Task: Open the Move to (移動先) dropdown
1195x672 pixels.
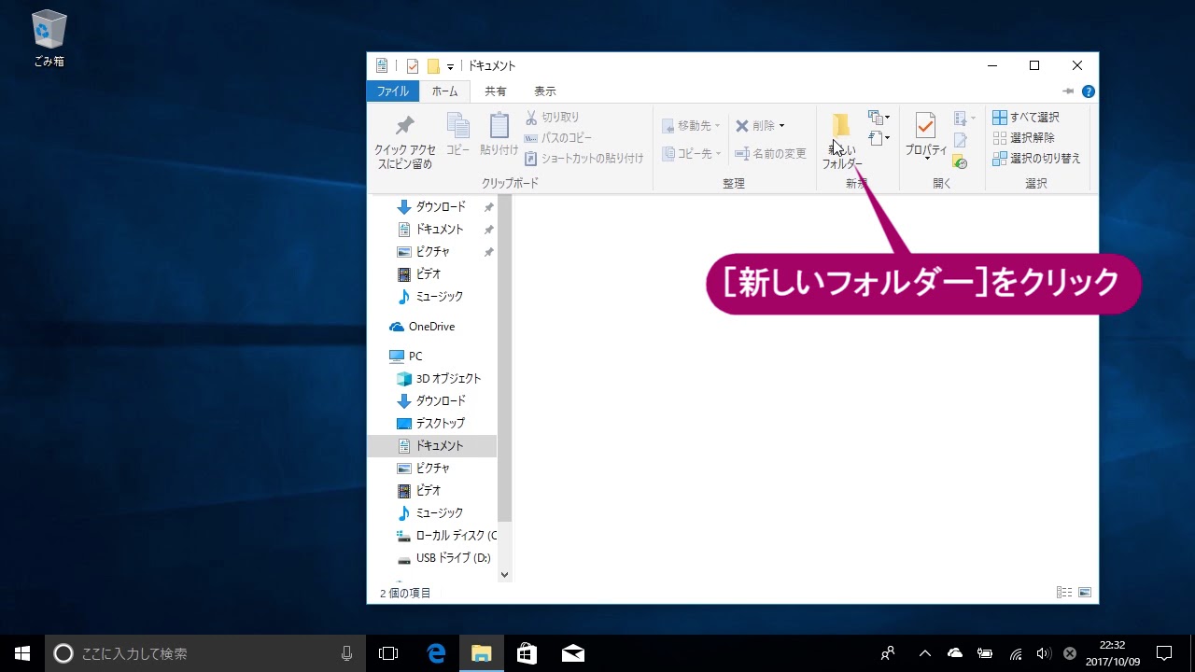Action: (x=692, y=126)
